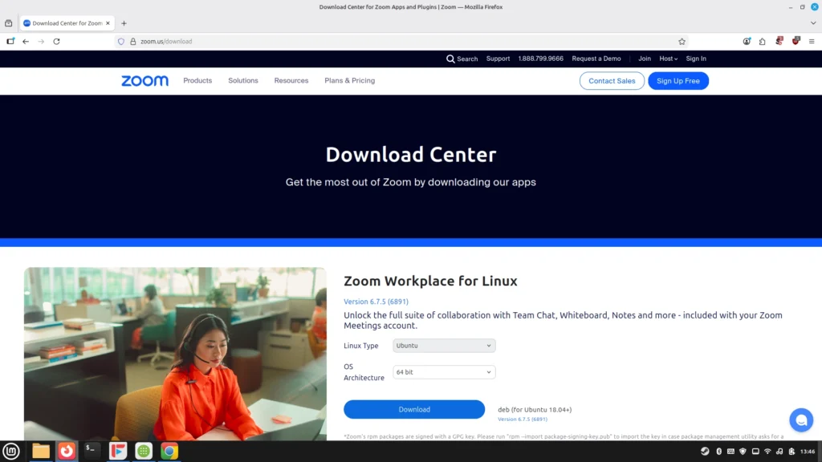Click the Download button for Zoom Workplace

(413, 409)
